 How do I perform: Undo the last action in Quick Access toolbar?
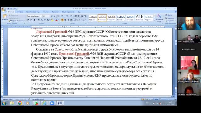[11, 8]
